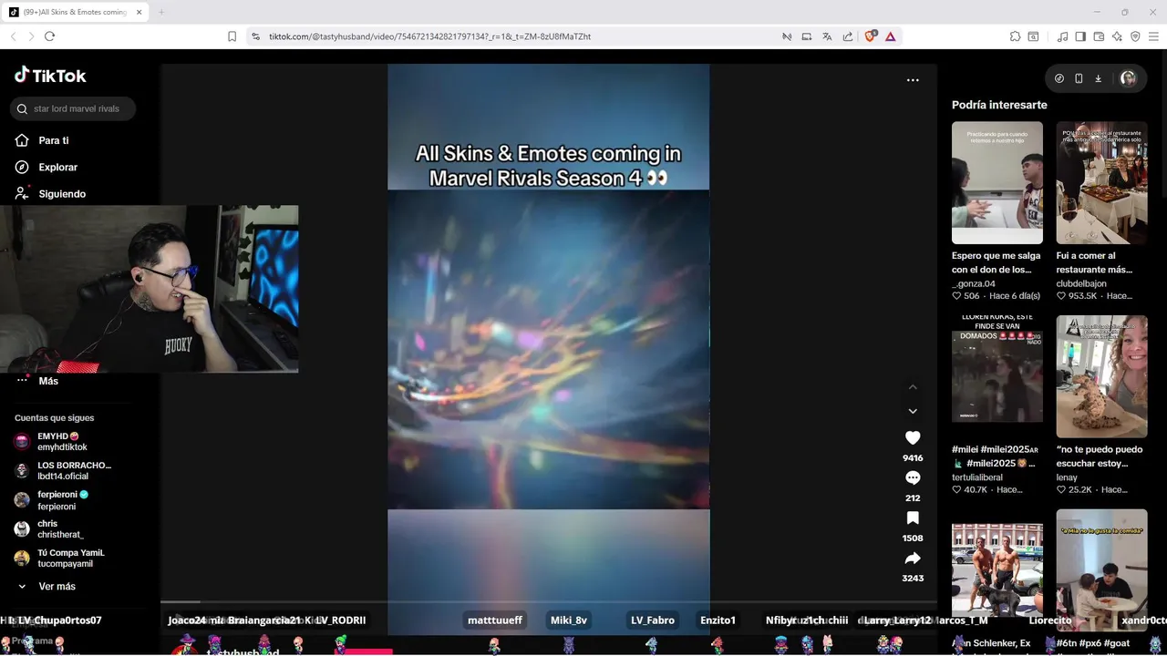Open a new browser tab
The image size is (1167, 656).
[x=161, y=12]
